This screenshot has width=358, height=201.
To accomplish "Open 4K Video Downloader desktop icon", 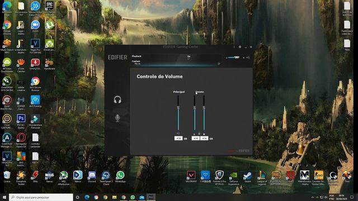I will pos(7,65).
